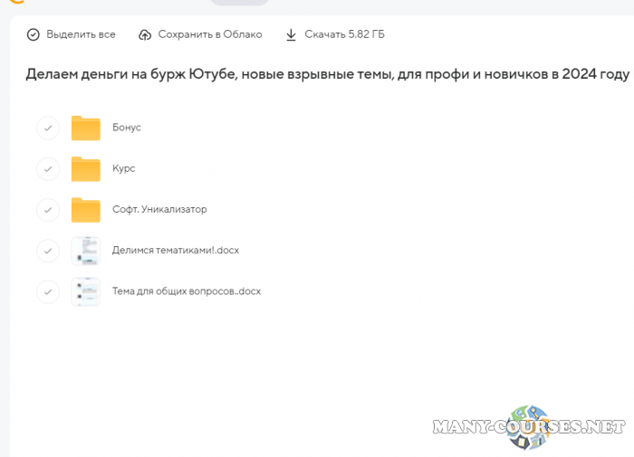Open the Бонус folder icon
This screenshot has height=457, width=634.
pyautogui.click(x=86, y=129)
